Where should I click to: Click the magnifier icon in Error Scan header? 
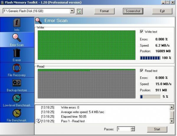38,21
